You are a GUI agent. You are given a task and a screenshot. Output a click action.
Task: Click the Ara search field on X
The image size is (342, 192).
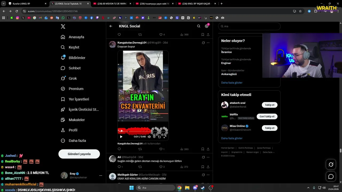pyautogui.click(x=249, y=26)
